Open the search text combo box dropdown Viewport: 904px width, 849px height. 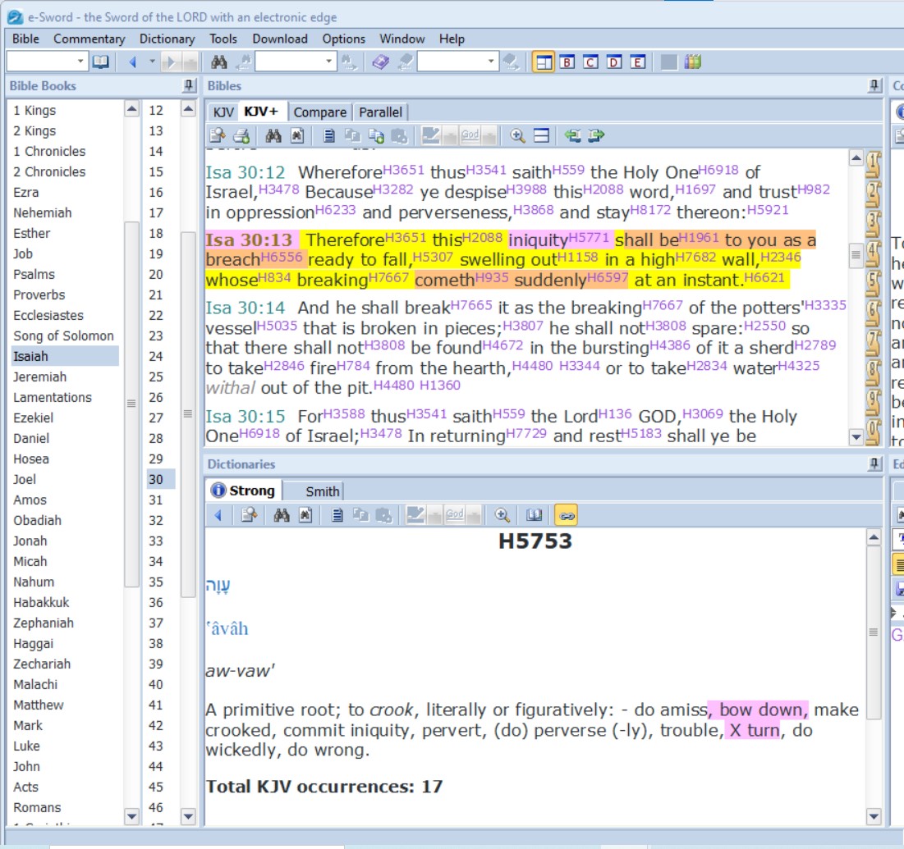[328, 61]
